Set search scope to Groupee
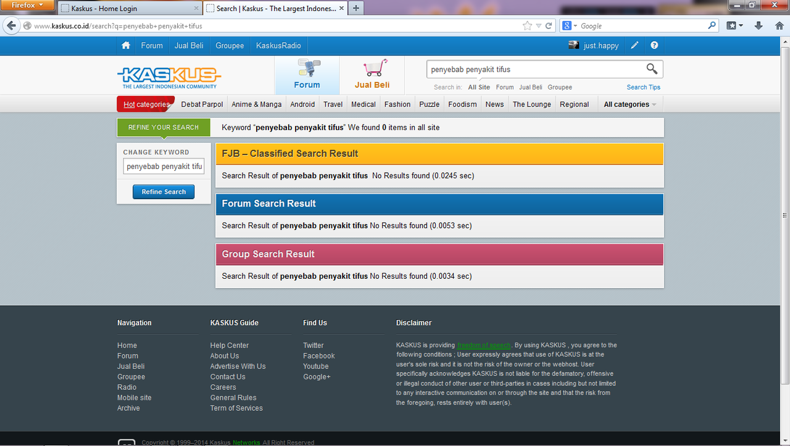This screenshot has height=446, width=790. [560, 87]
